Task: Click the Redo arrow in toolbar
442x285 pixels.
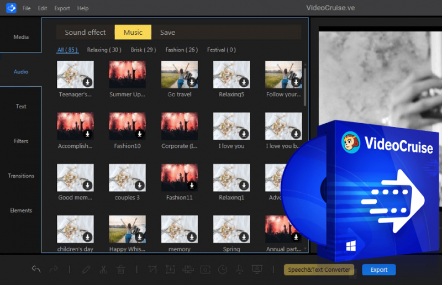Action: [x=54, y=270]
